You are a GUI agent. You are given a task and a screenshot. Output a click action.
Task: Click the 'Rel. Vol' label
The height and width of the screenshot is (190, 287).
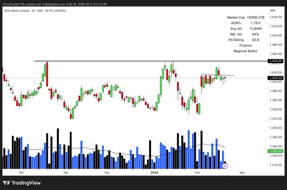tap(236, 34)
